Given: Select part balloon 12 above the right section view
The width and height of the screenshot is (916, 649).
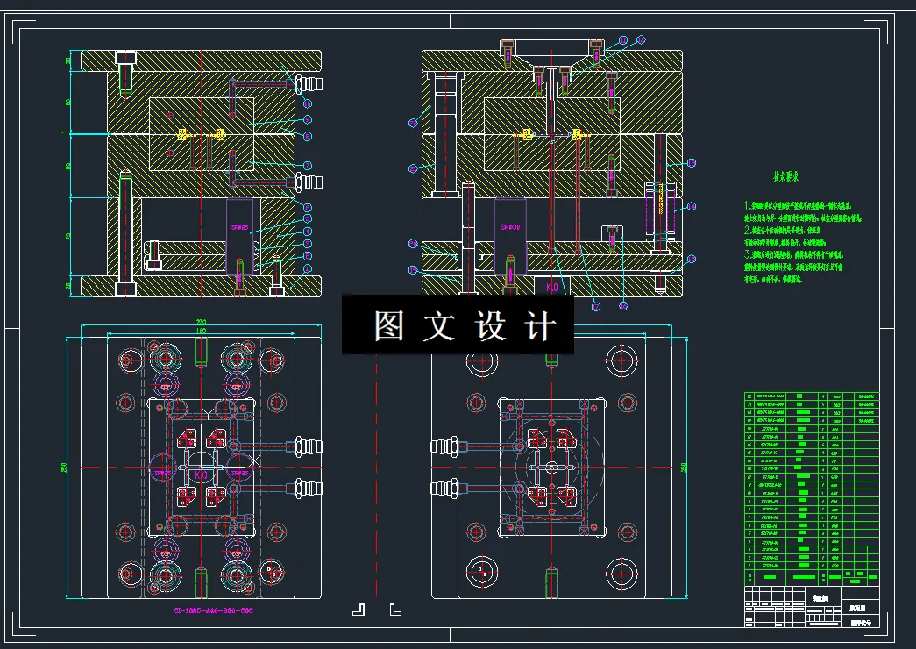Looking at the screenshot, I should (641, 39).
